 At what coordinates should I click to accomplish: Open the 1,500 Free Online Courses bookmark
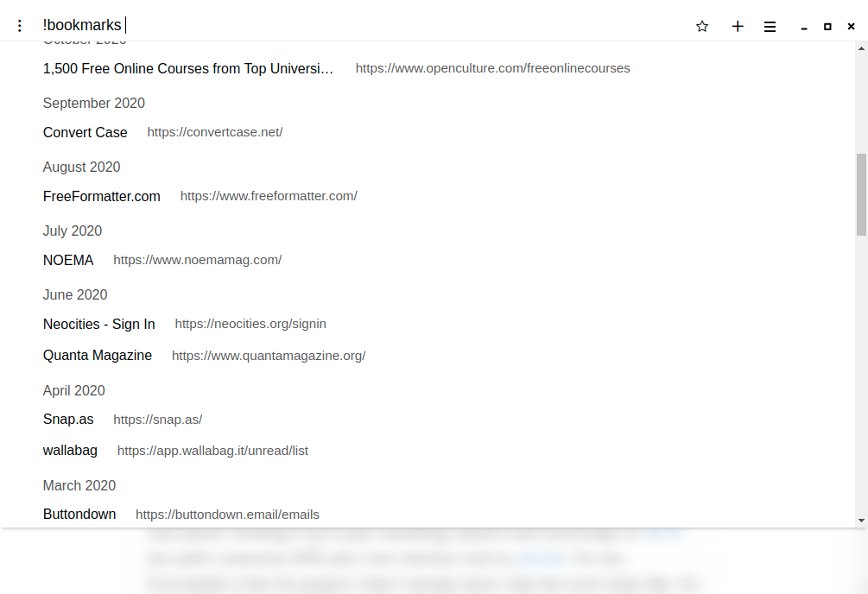point(188,69)
